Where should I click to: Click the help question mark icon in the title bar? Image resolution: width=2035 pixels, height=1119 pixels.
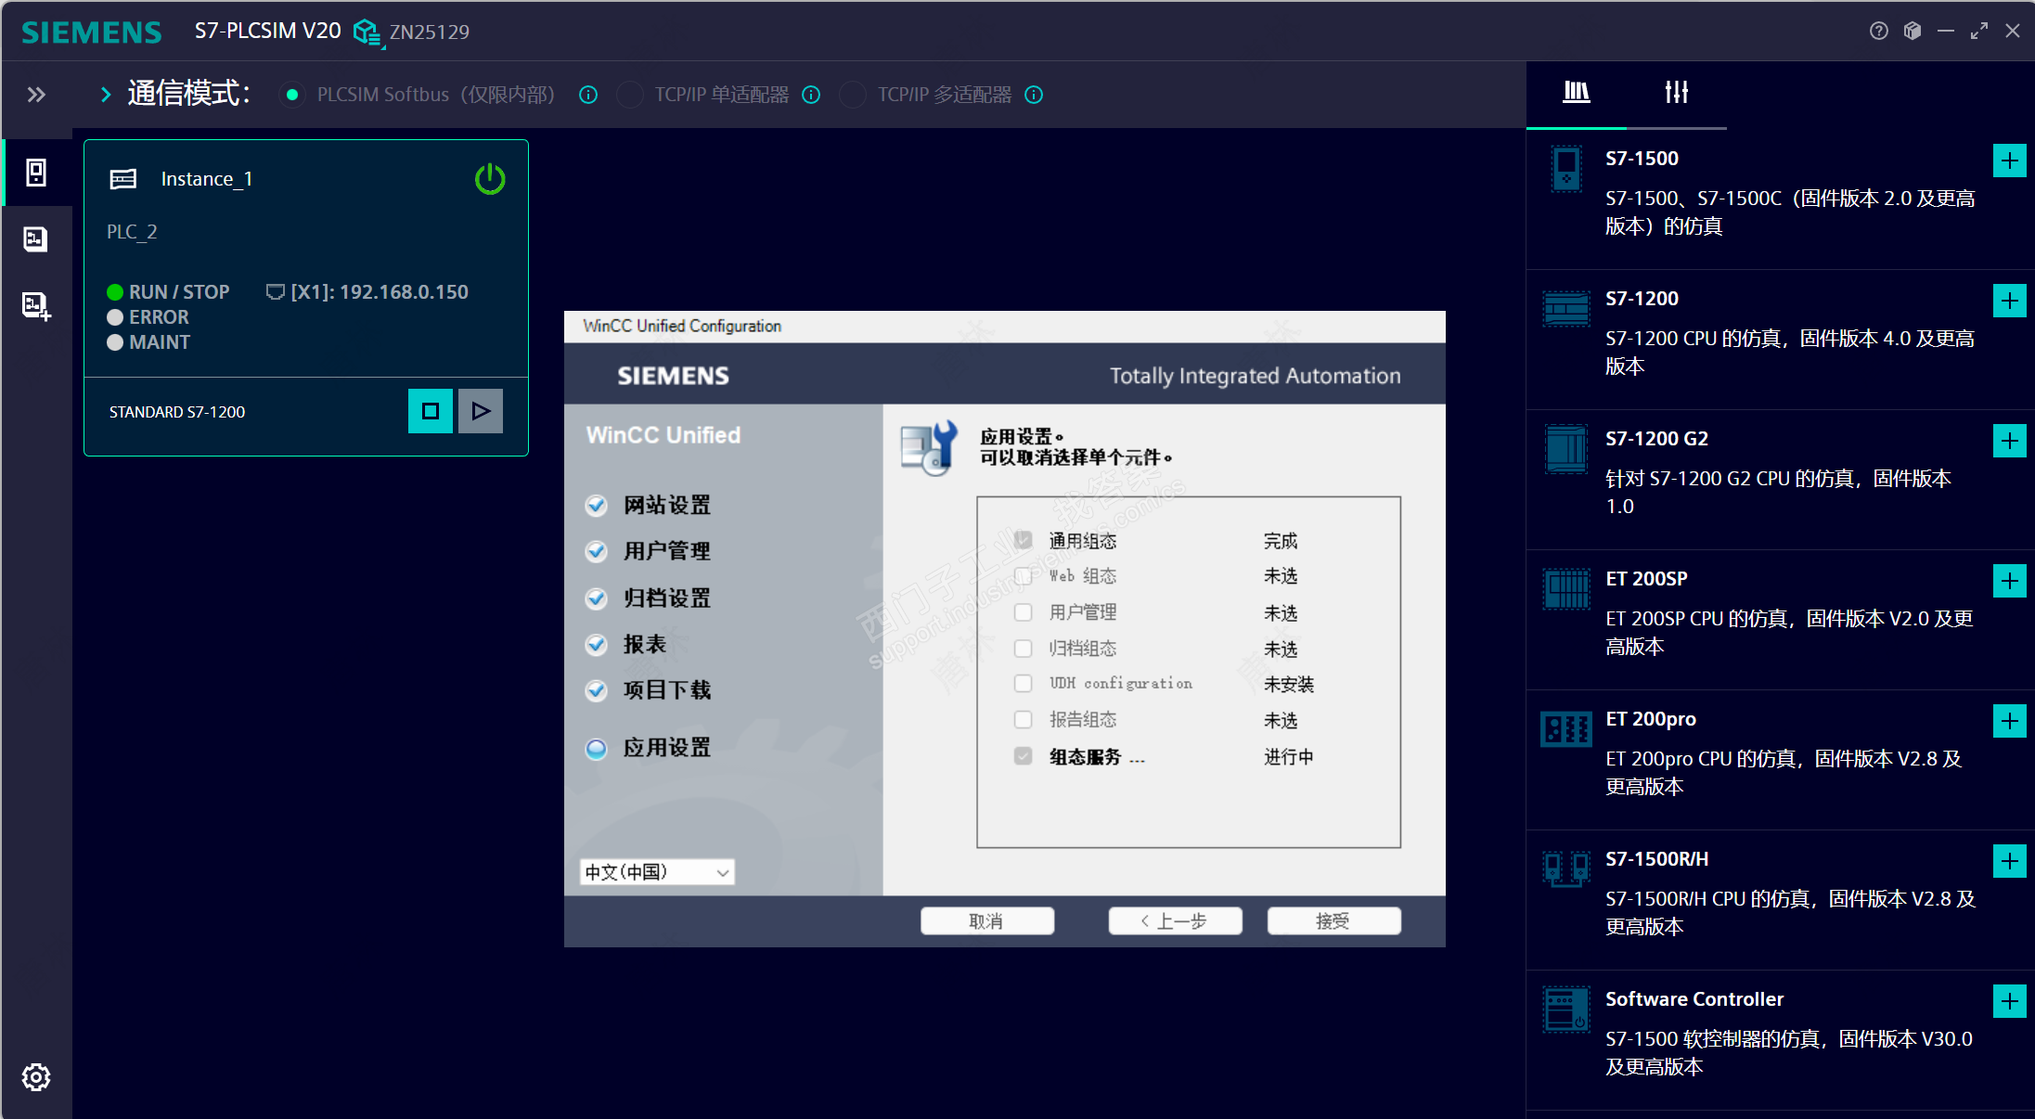pyautogui.click(x=1878, y=31)
